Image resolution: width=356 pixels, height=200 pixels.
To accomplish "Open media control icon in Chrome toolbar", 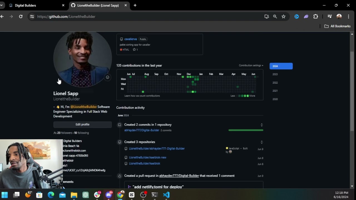I will [x=330, y=17].
